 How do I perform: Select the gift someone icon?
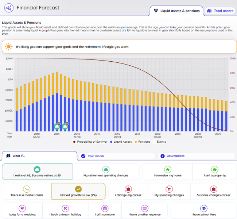[x=105, y=208]
